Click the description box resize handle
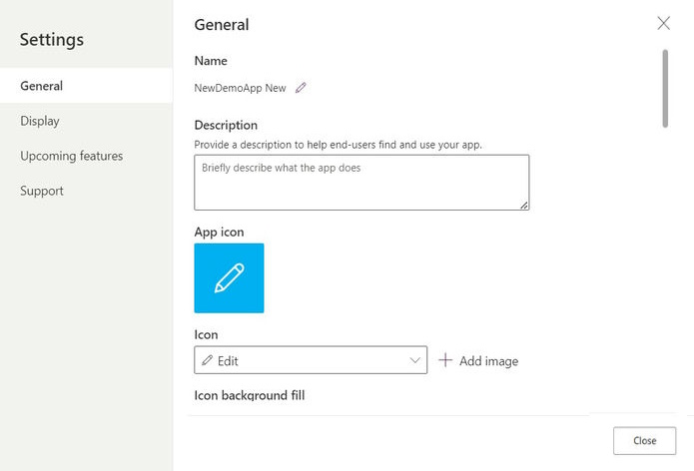 coord(523,205)
